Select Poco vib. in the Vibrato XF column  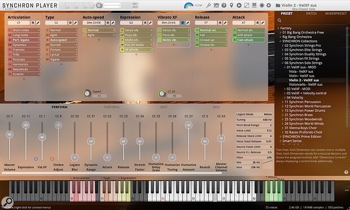point(174,35)
